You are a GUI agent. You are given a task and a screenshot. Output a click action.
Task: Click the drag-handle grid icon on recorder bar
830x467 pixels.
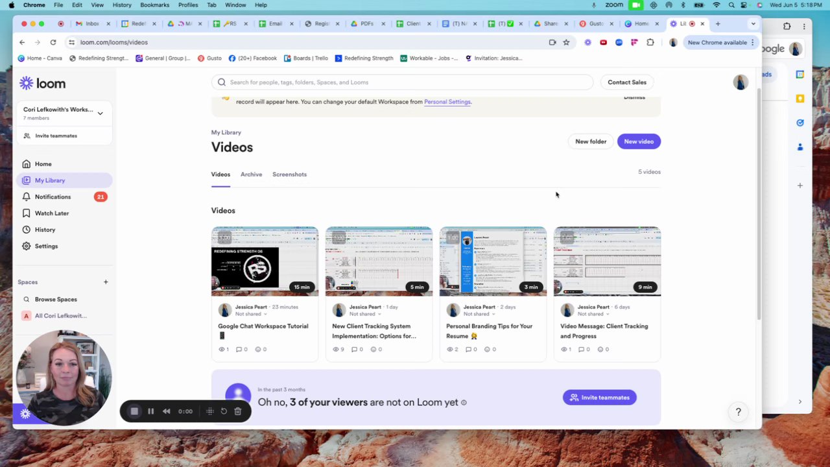pos(210,411)
